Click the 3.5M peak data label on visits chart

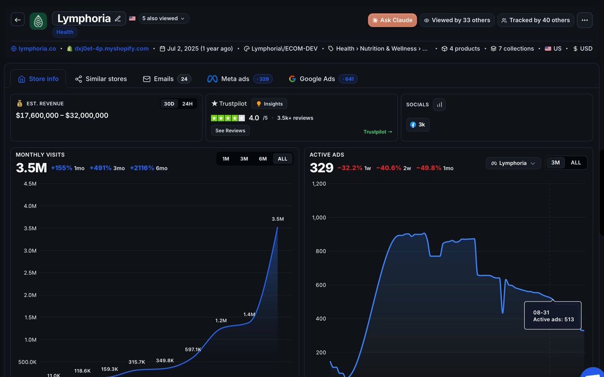tap(278, 219)
